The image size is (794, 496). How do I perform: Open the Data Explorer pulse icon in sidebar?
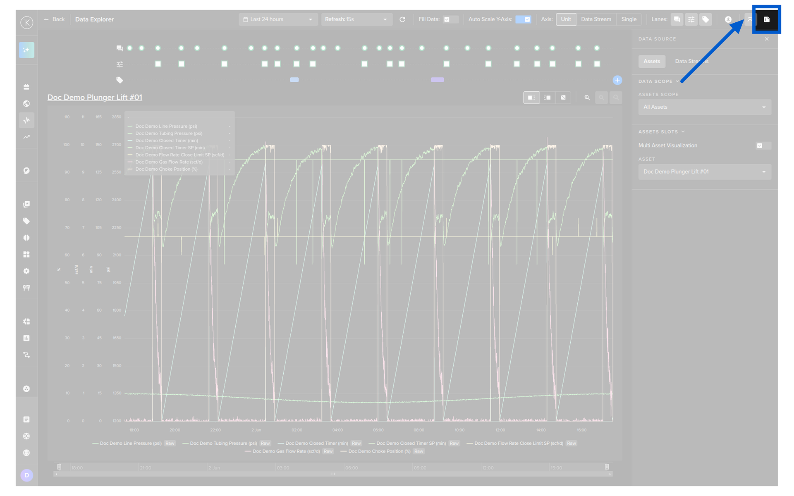[x=26, y=120]
